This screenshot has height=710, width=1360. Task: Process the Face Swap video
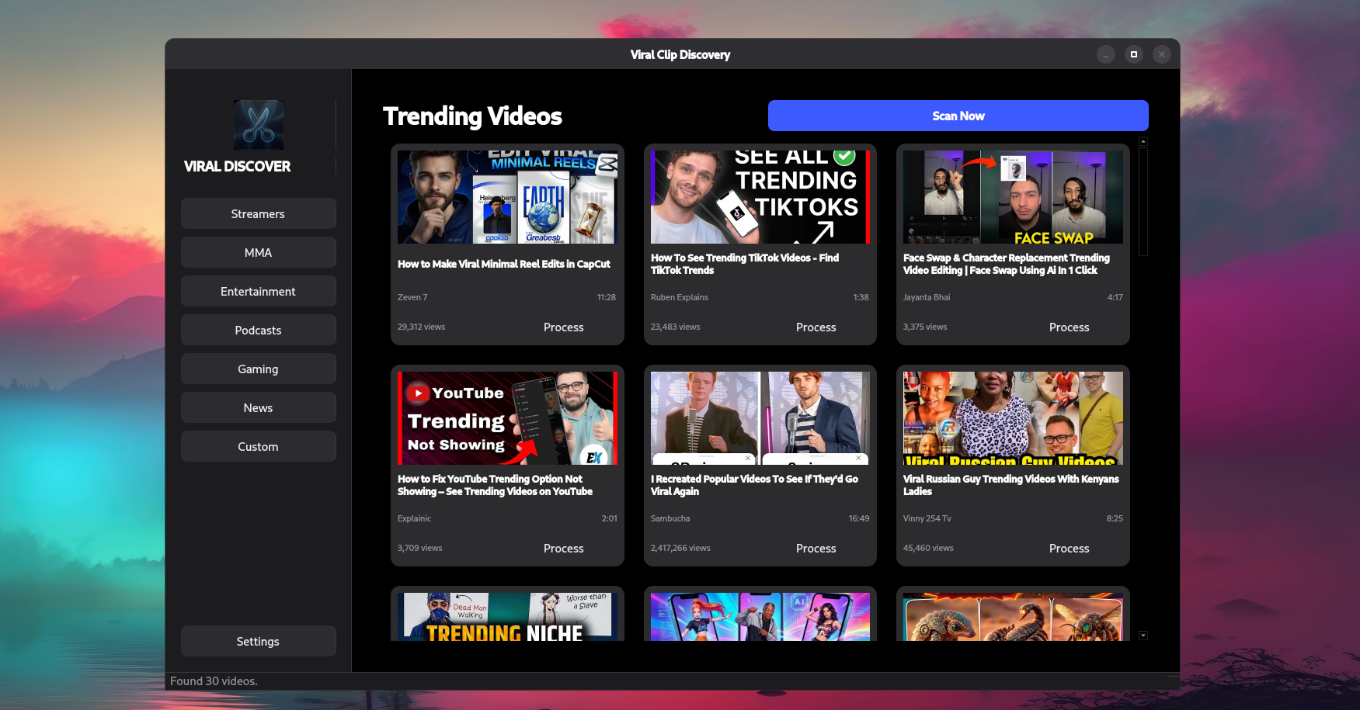tap(1069, 327)
